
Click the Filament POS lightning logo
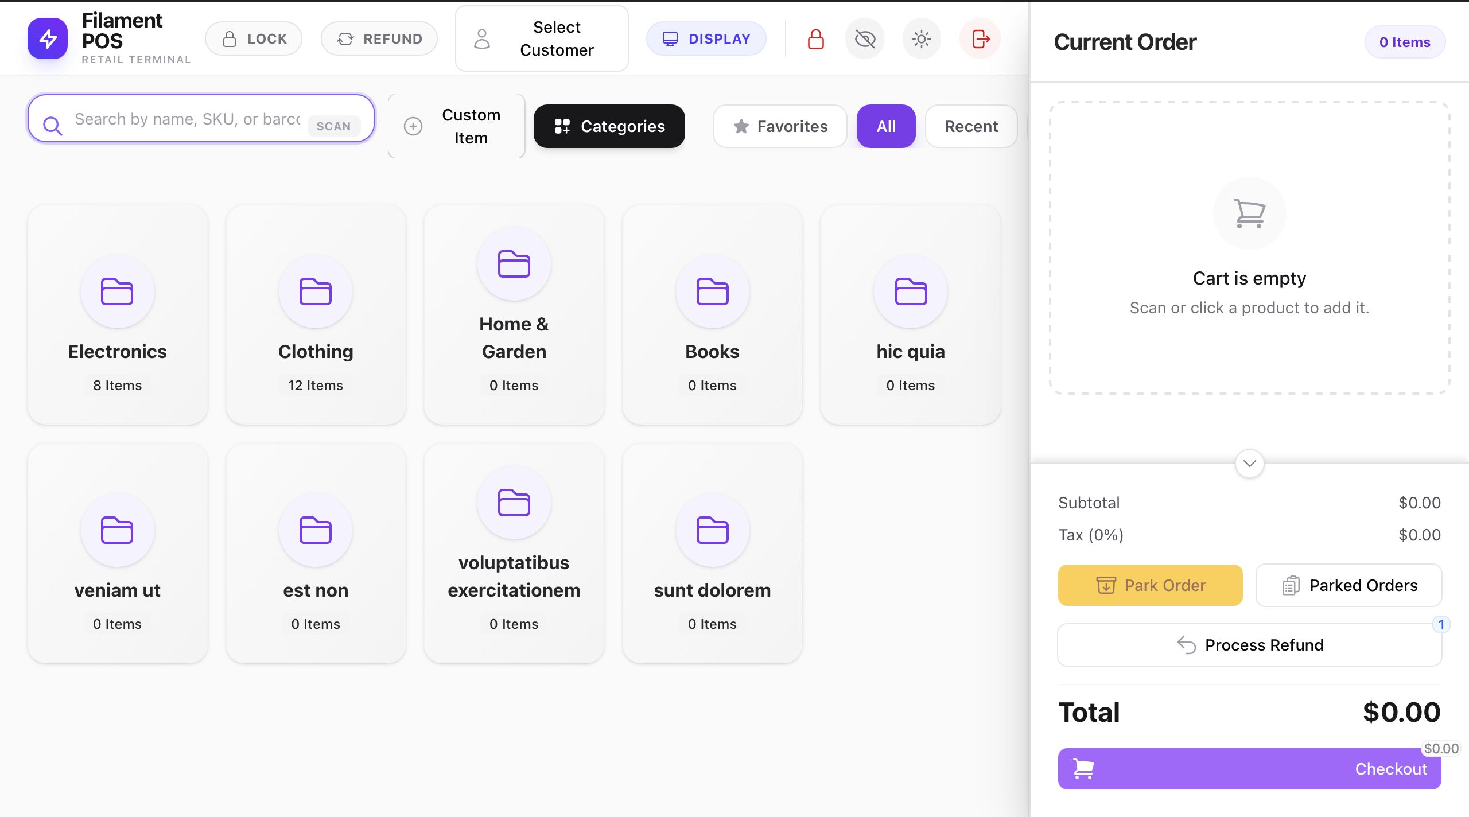coord(48,39)
